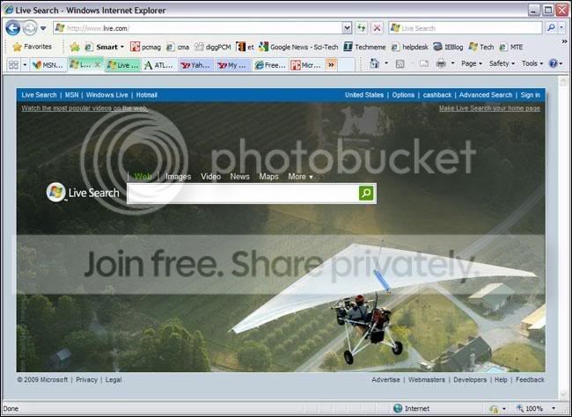Open the Safety dropdown menu
Viewport: 572px width, 417px height.
tap(501, 64)
